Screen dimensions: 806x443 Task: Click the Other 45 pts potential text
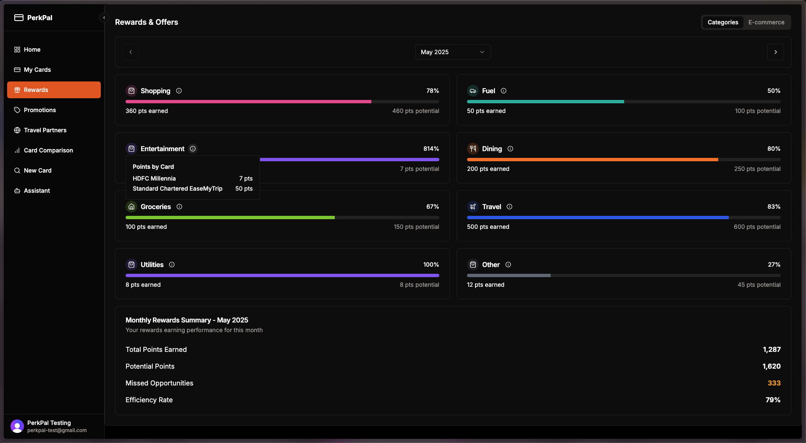tap(759, 285)
